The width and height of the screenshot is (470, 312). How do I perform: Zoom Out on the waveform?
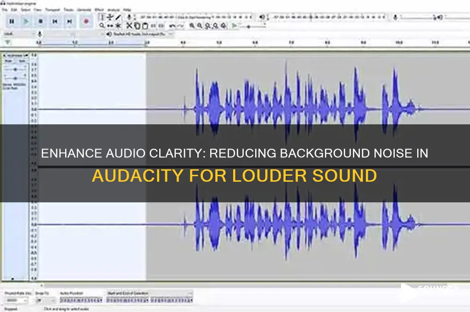(200, 26)
